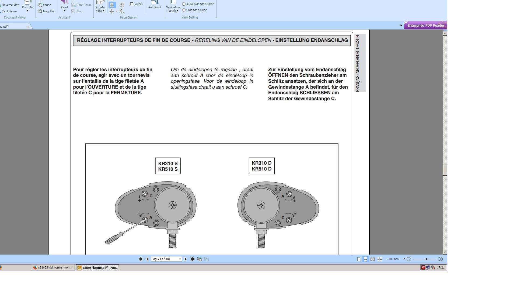This screenshot has width=517, height=290.
Task: Select Hide Status Bar option
Action: coord(184,10)
